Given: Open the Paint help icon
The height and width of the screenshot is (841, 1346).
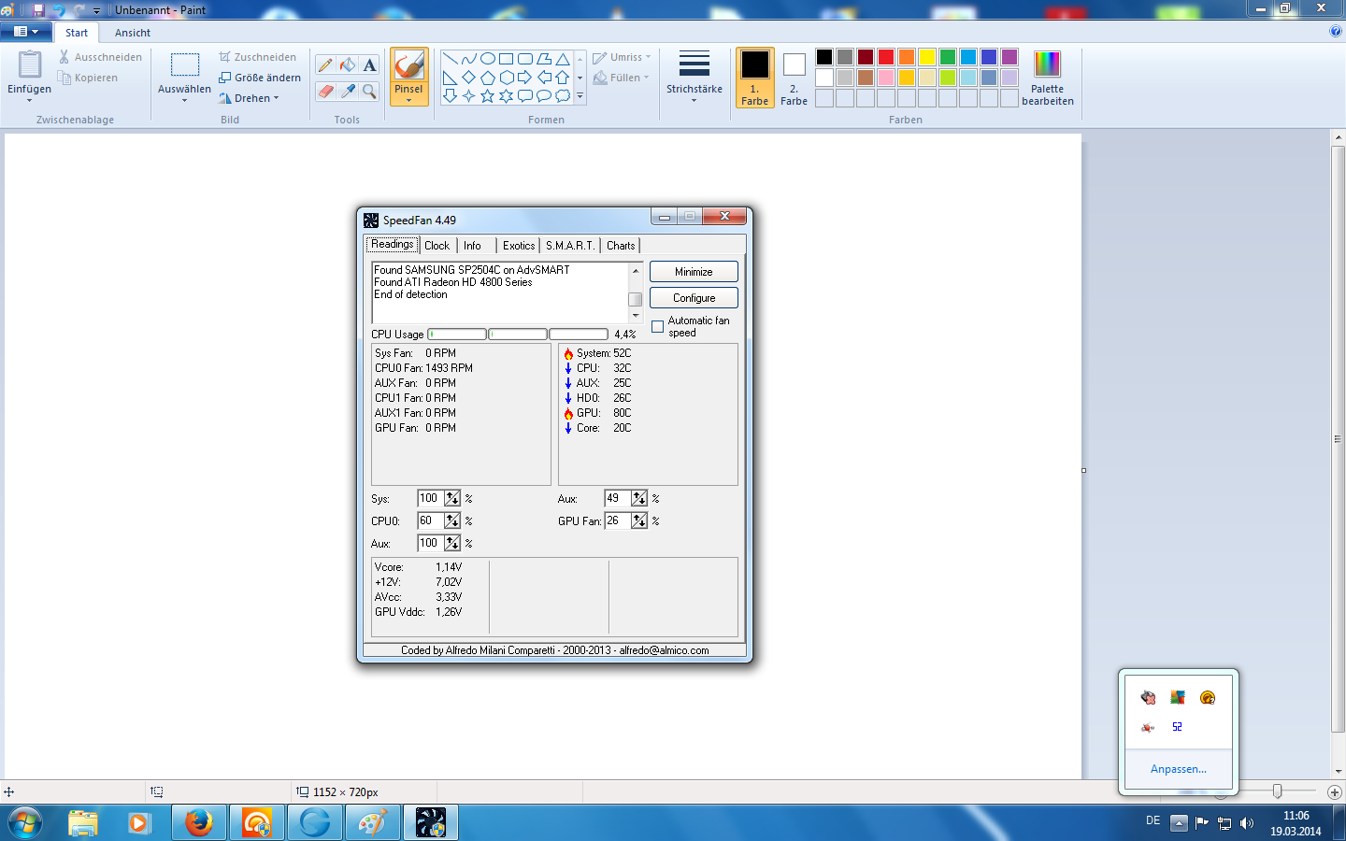Looking at the screenshot, I should (1336, 31).
